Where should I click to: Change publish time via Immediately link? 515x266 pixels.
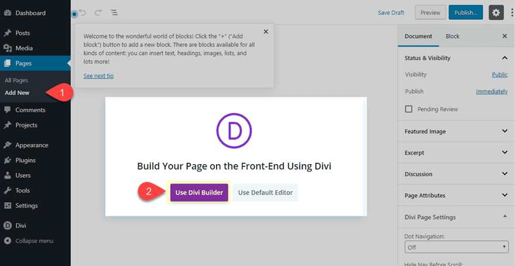492,91
